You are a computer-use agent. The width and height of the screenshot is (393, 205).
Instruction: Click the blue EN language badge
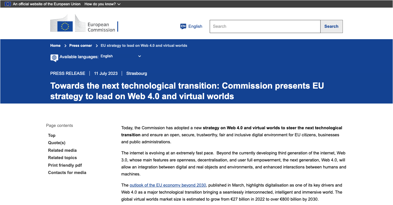coord(183,27)
